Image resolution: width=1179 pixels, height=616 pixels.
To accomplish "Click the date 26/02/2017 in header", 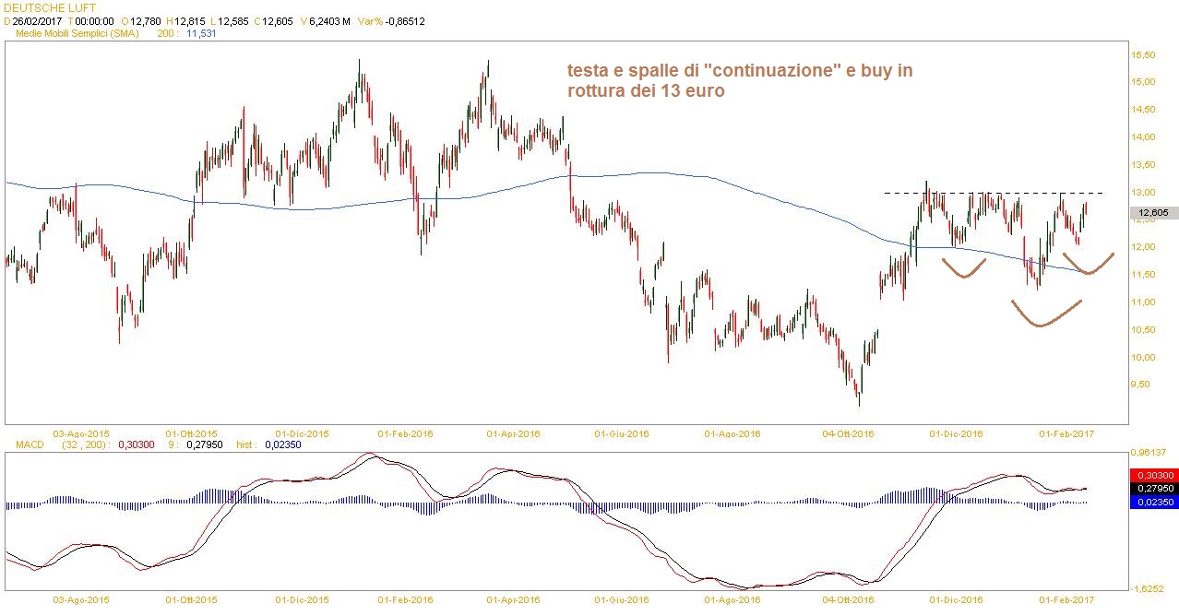I will pos(36,19).
